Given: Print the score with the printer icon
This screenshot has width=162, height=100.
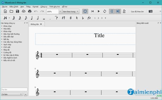Looking at the screenshot, I should (x=30, y=11).
